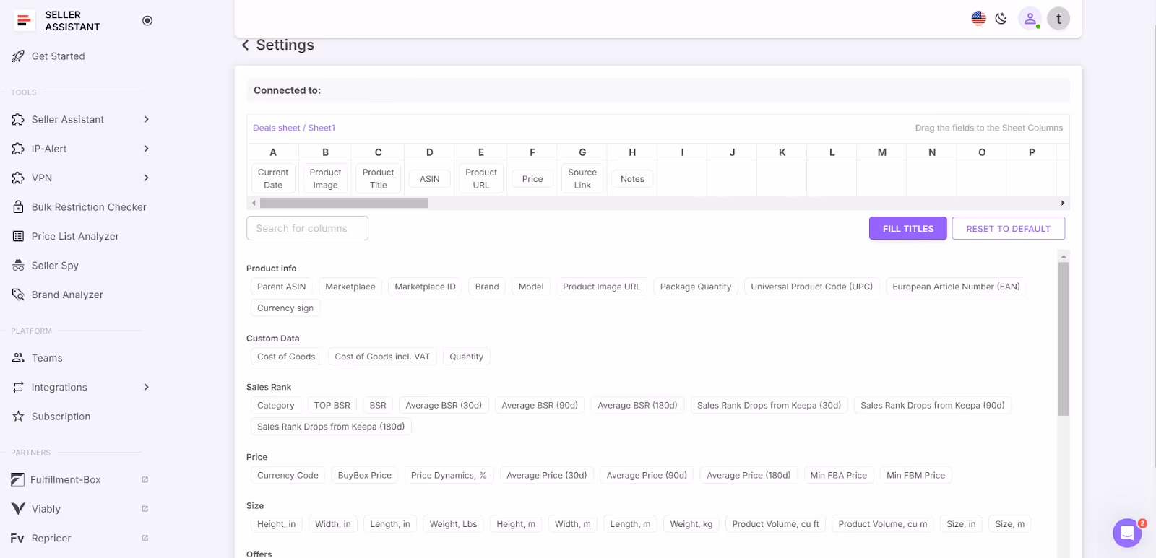Click the FILL TITLES button
This screenshot has width=1156, height=558.
[907, 229]
